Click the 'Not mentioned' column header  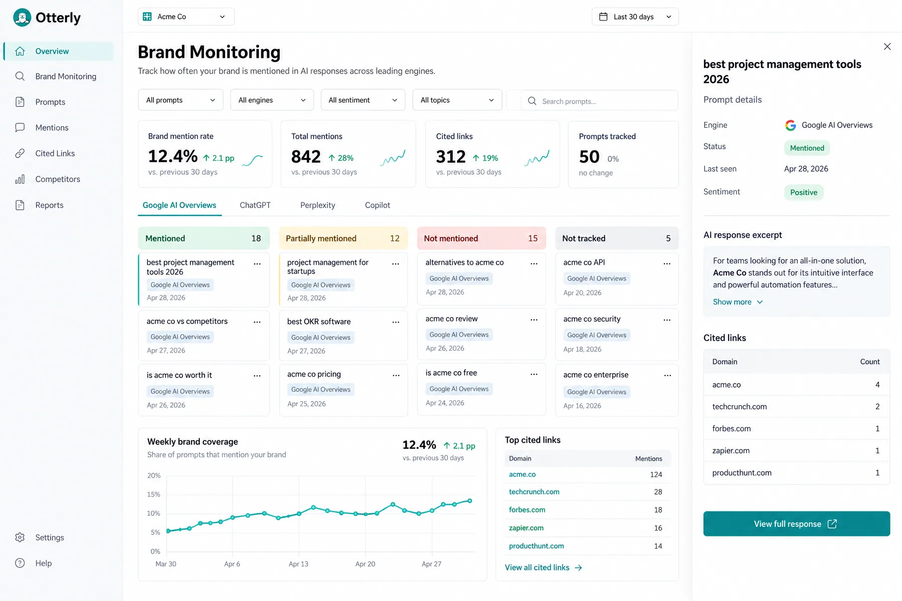(x=481, y=238)
